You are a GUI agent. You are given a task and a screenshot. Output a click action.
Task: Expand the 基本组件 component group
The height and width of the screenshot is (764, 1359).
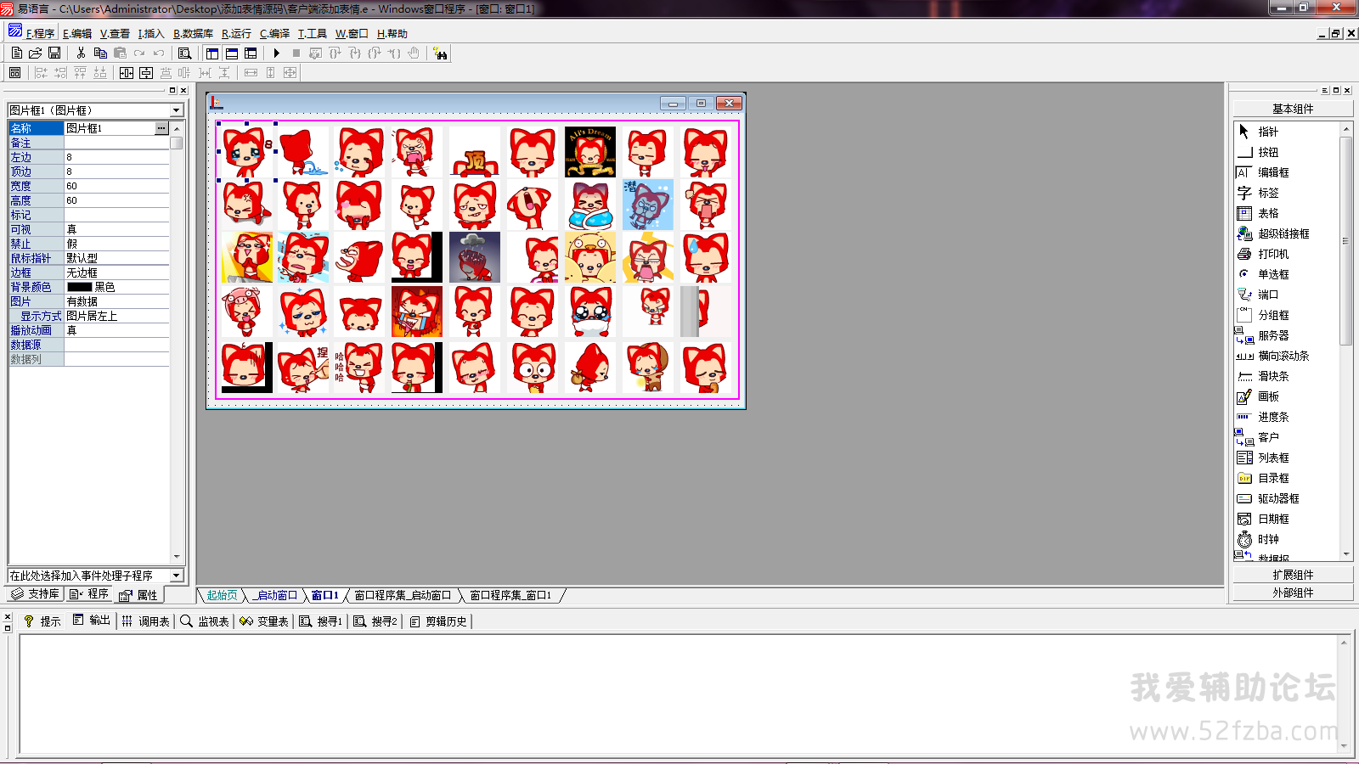coord(1293,109)
